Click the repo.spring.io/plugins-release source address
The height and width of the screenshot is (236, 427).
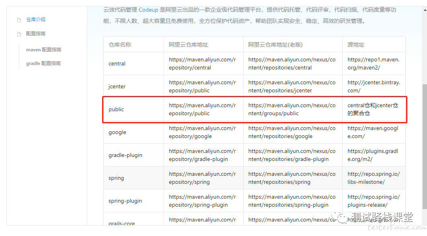(374, 201)
